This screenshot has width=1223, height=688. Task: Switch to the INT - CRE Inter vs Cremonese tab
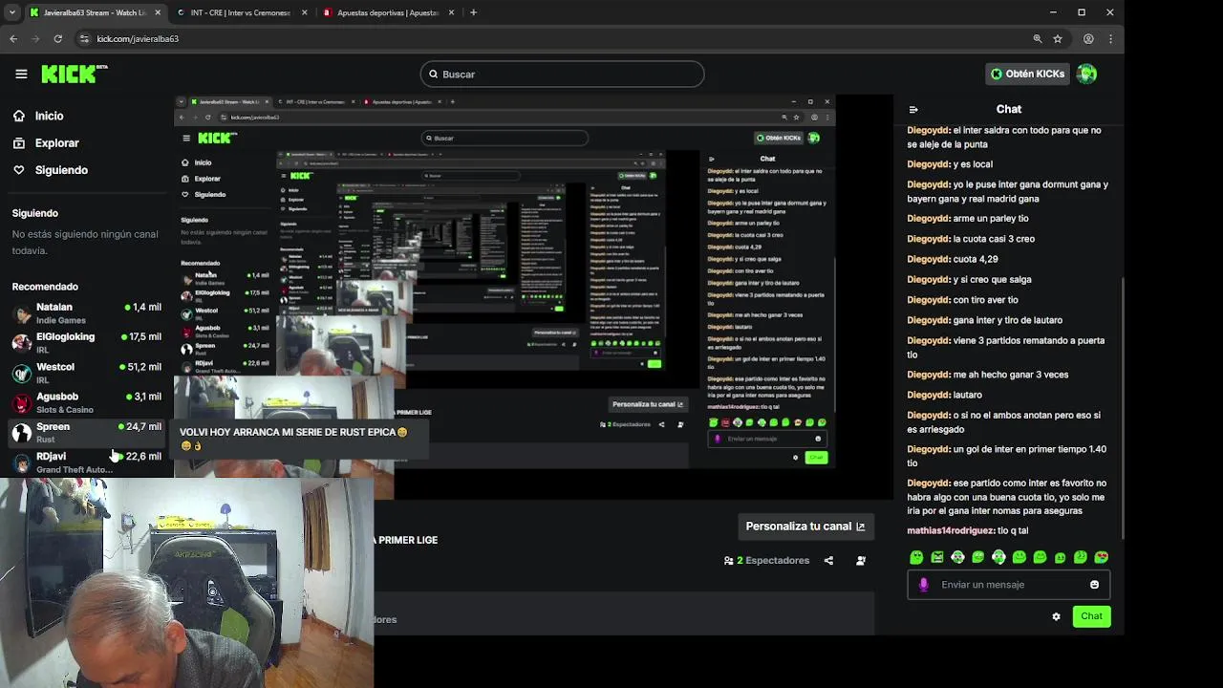(x=241, y=12)
